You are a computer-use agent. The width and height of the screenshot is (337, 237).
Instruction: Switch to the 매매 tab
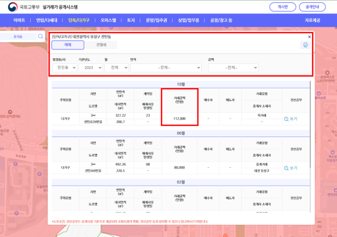[68, 45]
